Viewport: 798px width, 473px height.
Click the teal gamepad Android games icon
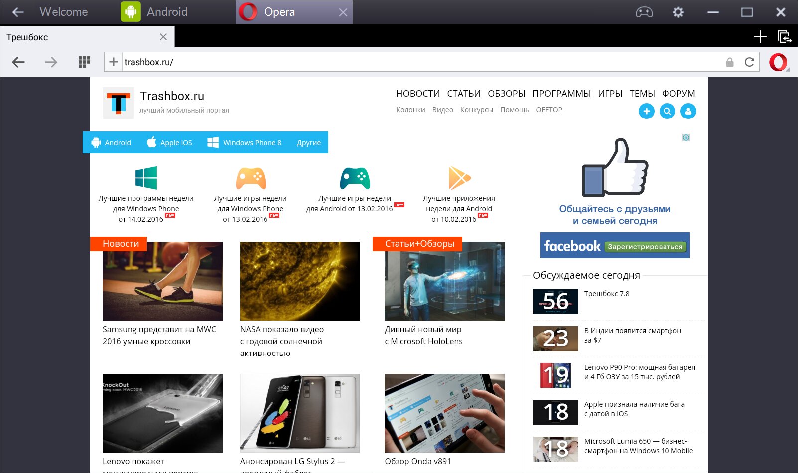click(x=355, y=178)
